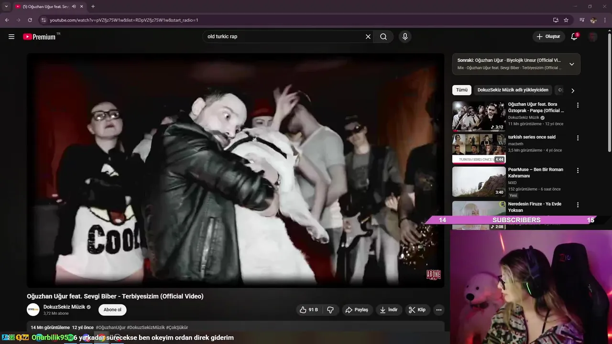The image size is (612, 344).
Task: Download the video with İndir
Action: [389, 310]
